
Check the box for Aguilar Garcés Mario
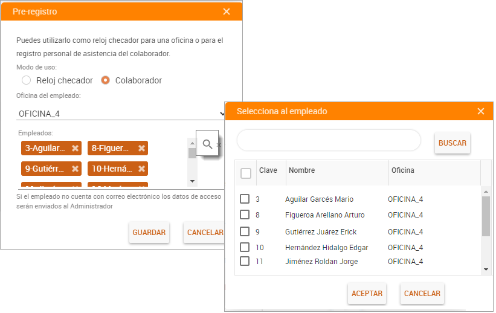(245, 199)
